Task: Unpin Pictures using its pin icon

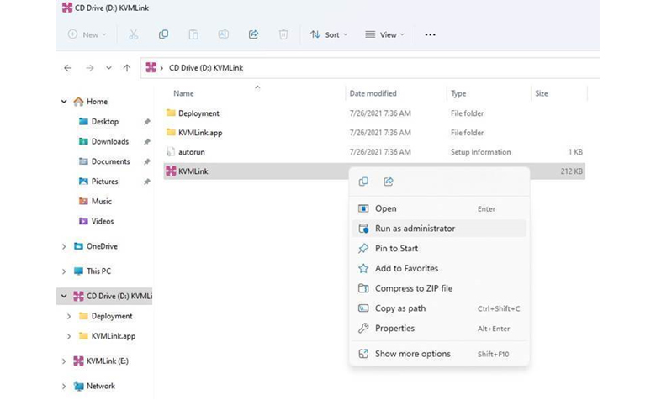Action: 147,182
